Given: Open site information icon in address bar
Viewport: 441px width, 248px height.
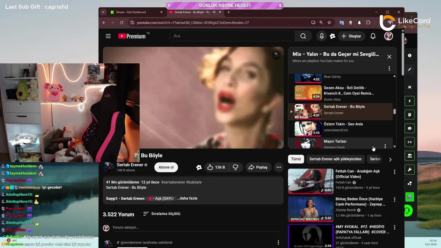Looking at the screenshot, I should [132, 22].
